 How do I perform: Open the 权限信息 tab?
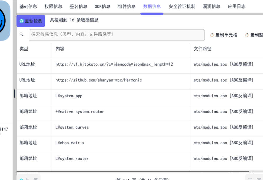(53, 7)
